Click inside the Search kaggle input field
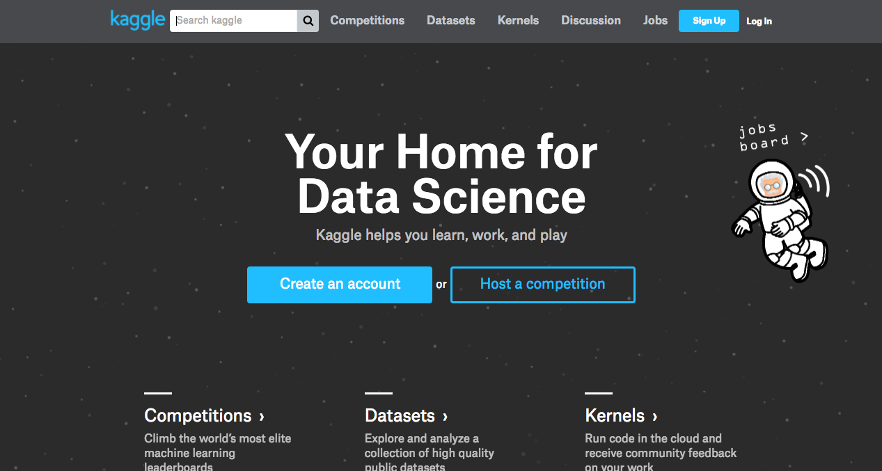The image size is (882, 471). tap(233, 21)
